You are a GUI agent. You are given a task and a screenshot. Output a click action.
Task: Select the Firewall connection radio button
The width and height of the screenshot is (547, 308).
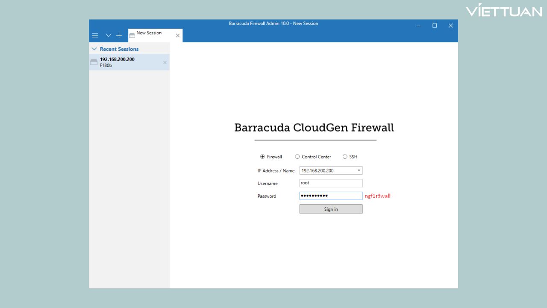tap(263, 157)
